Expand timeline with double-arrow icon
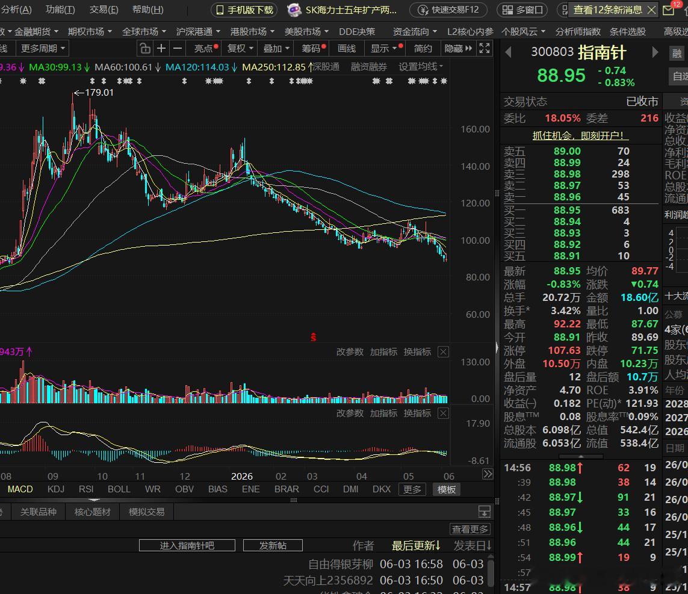The height and width of the screenshot is (594, 688). pos(488,474)
